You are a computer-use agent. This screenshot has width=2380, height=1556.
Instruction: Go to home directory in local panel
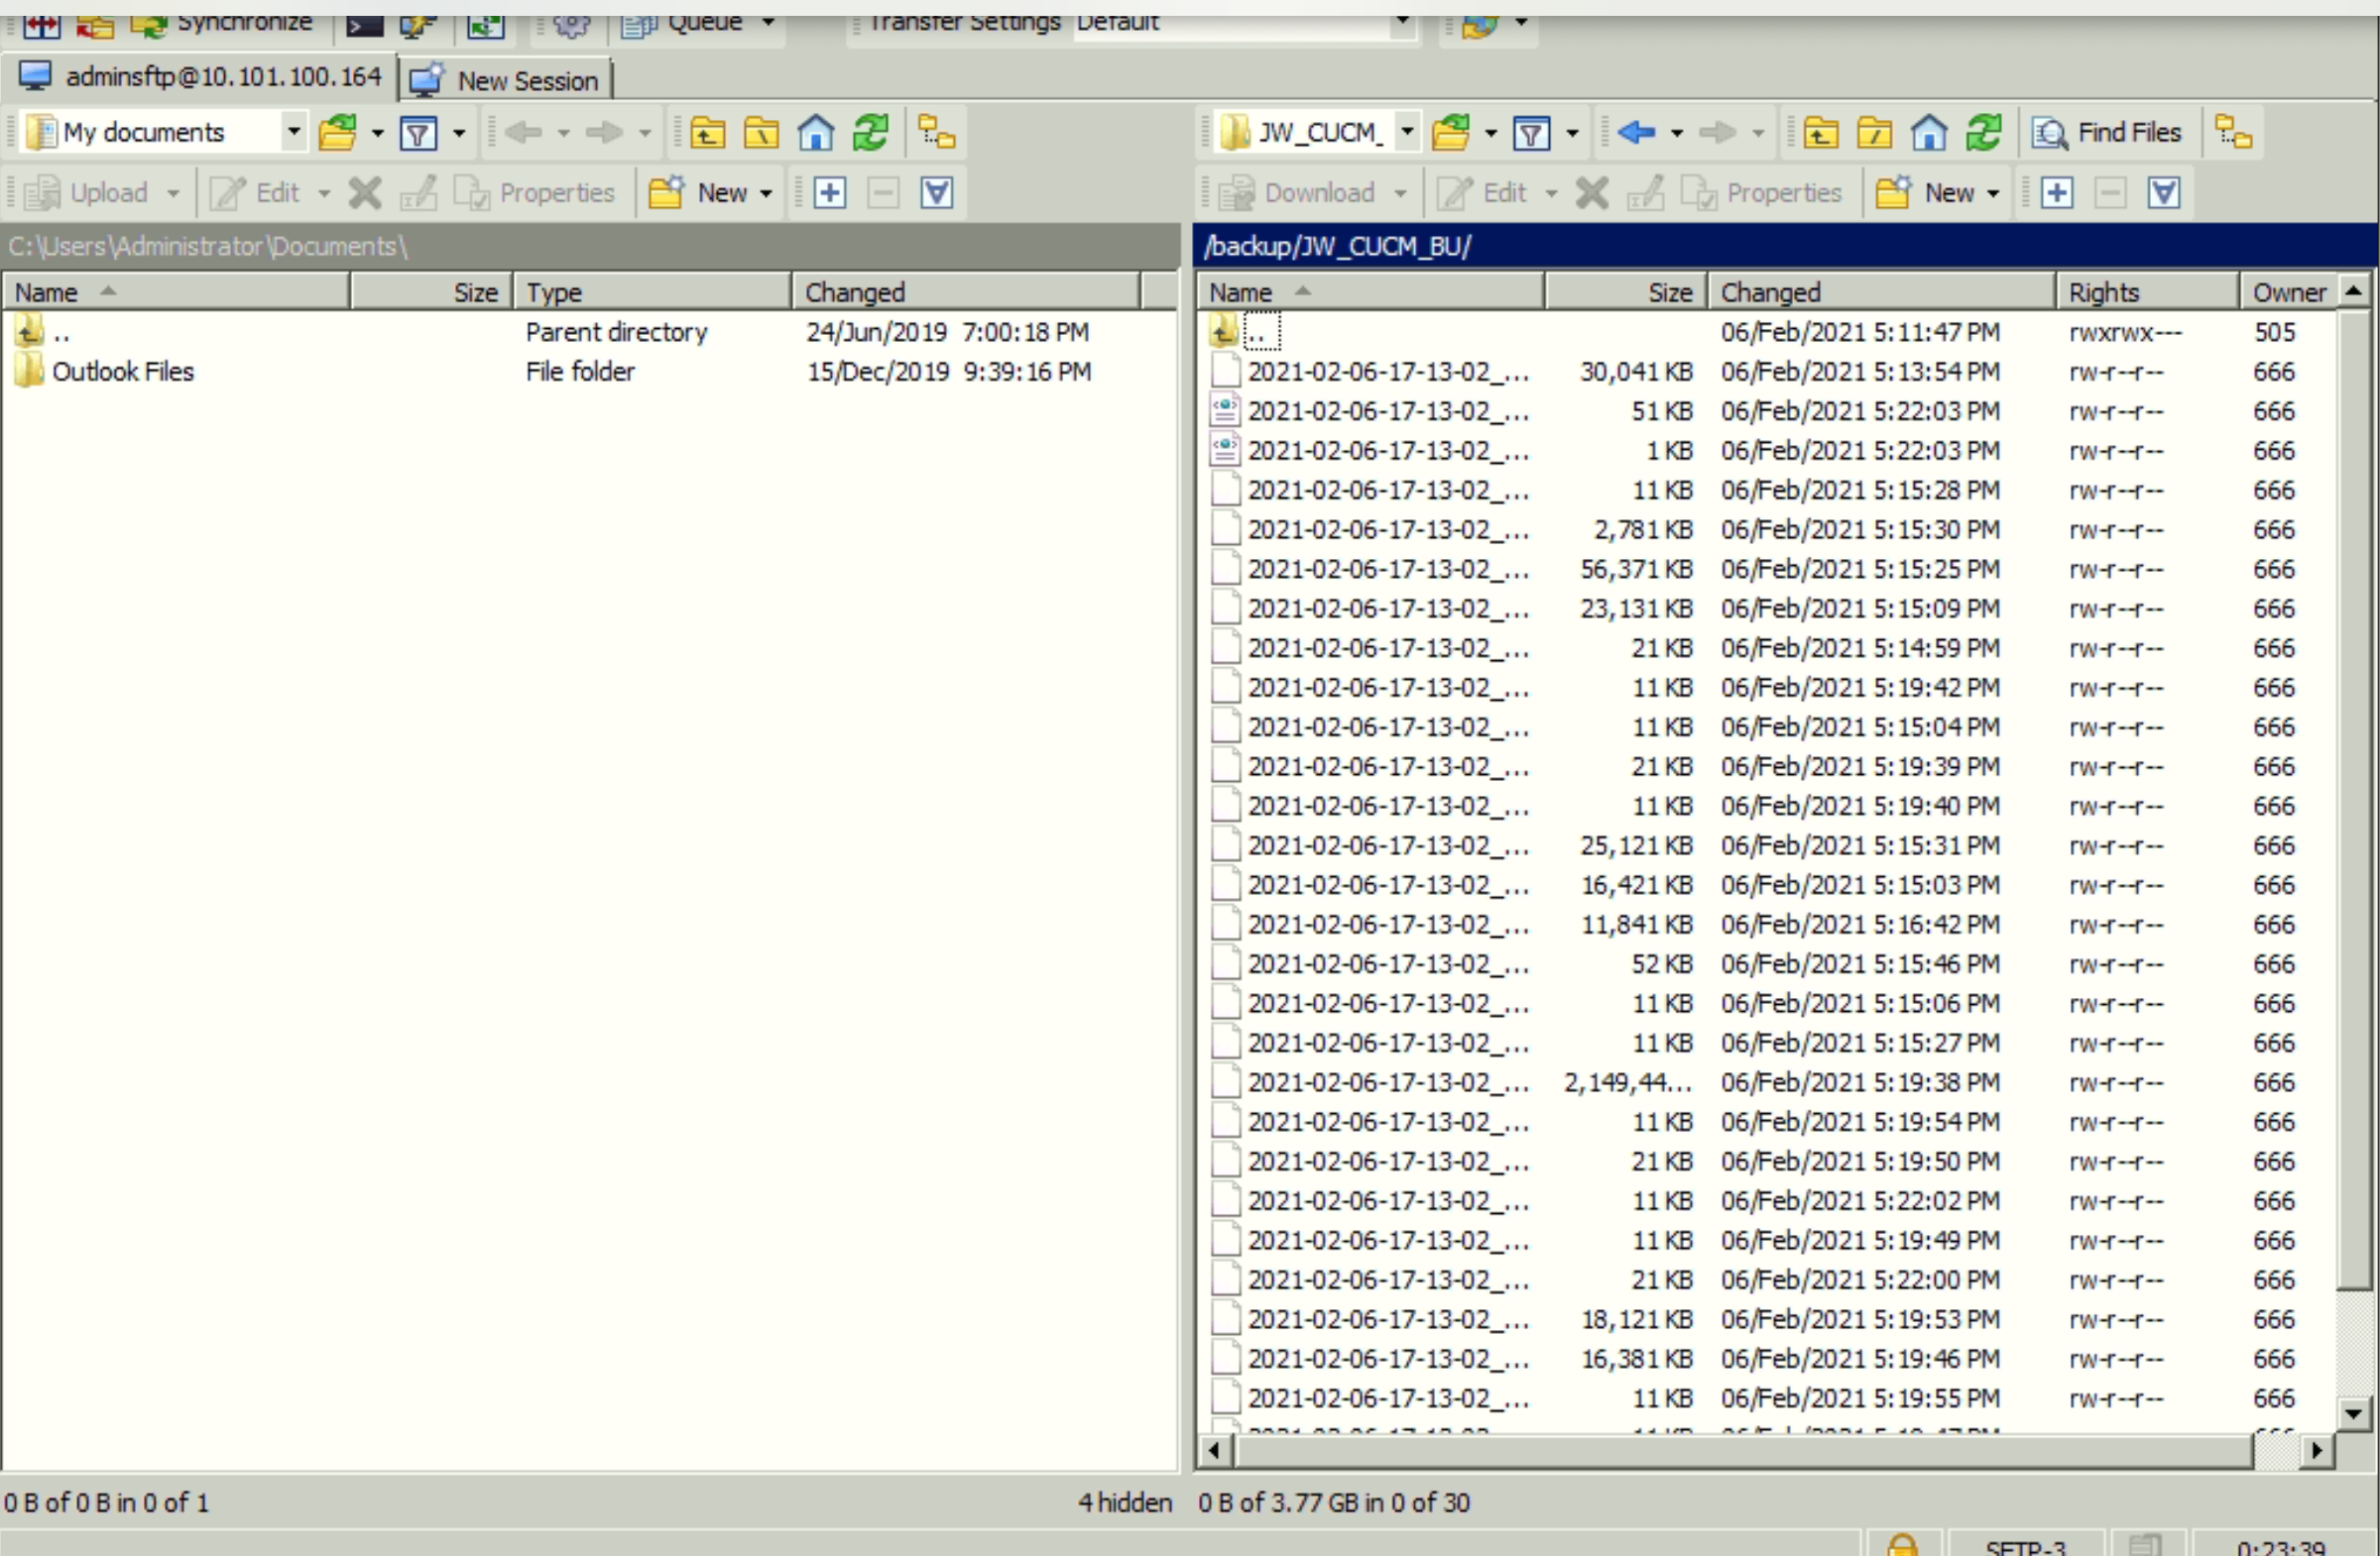click(815, 131)
